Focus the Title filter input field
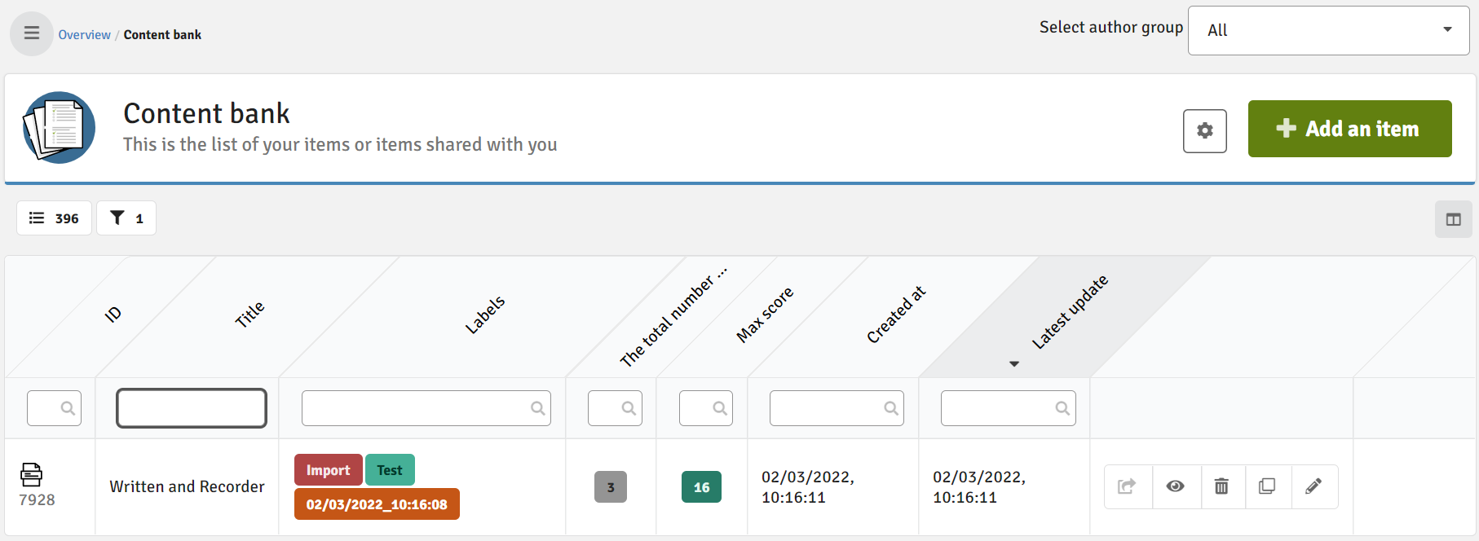1479x541 pixels. coord(192,408)
